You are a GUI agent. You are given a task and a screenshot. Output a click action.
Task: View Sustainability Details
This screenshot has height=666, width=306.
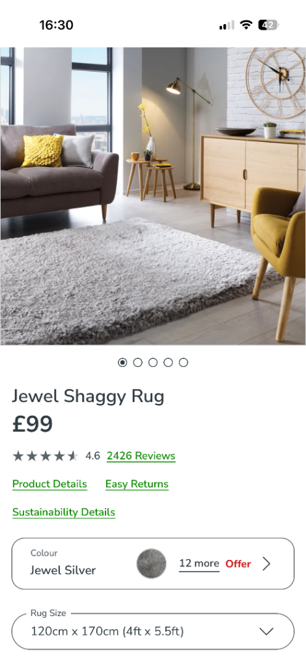tap(64, 513)
